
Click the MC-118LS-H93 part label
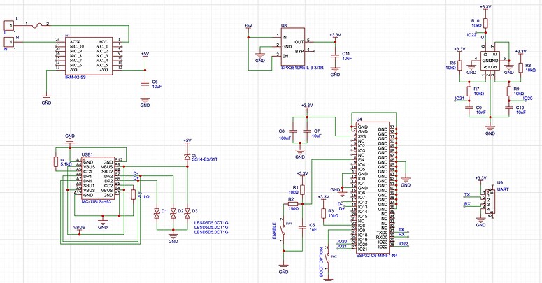point(97,201)
